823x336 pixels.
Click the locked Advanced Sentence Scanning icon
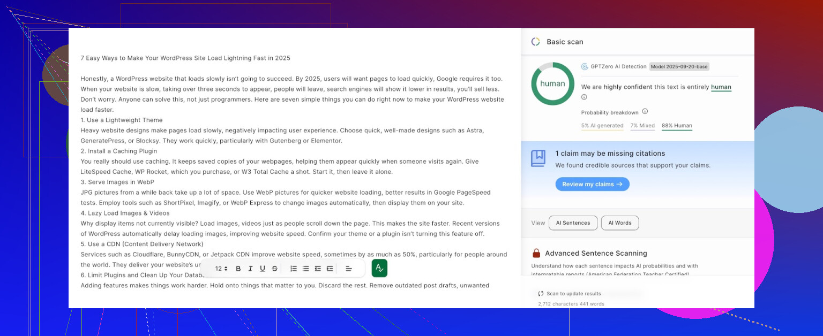click(x=536, y=254)
